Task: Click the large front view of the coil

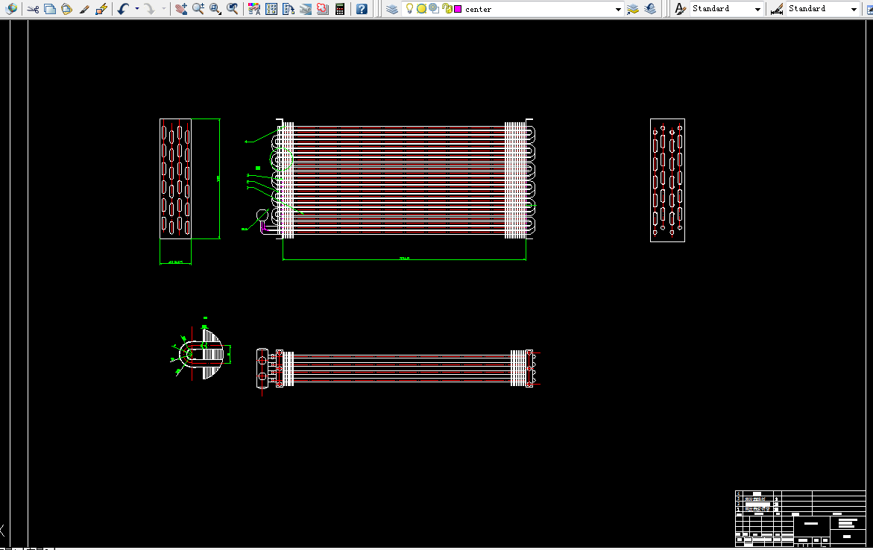Action: coord(403,179)
